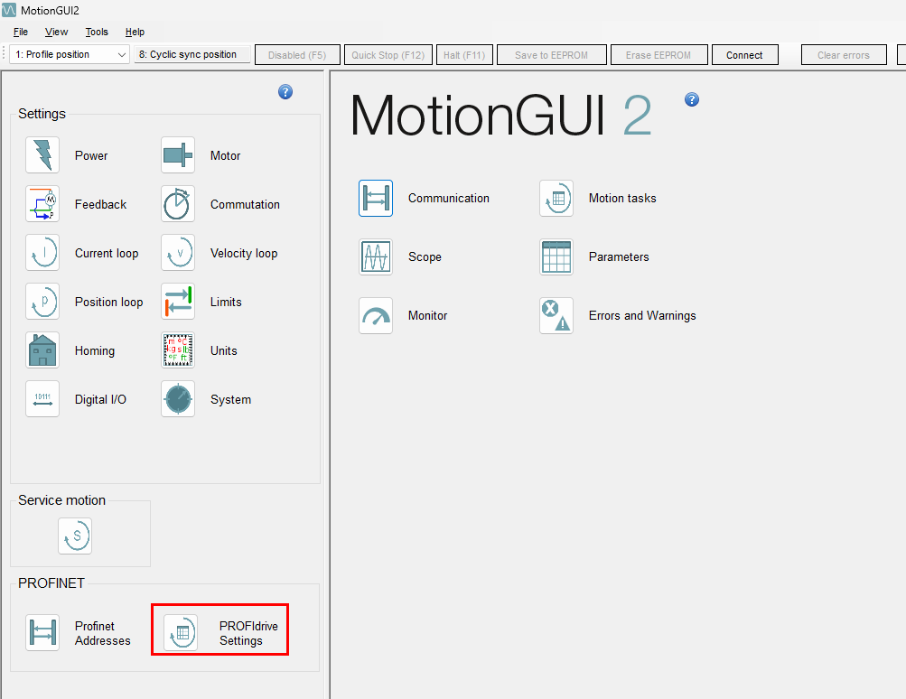Open Motor settings icon
Viewport: 906px width, 699px height.
178,154
